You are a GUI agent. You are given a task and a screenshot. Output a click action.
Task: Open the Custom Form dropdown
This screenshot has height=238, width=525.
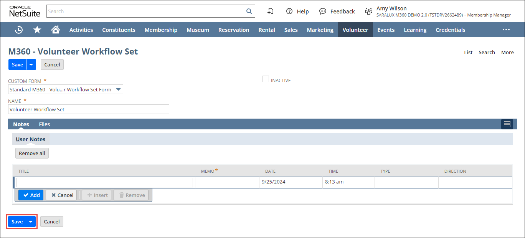[x=119, y=89]
